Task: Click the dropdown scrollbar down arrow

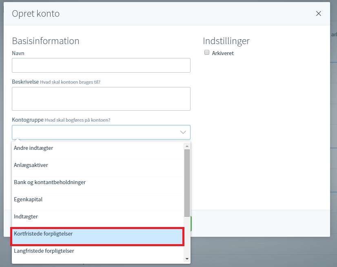Action: tap(187, 259)
